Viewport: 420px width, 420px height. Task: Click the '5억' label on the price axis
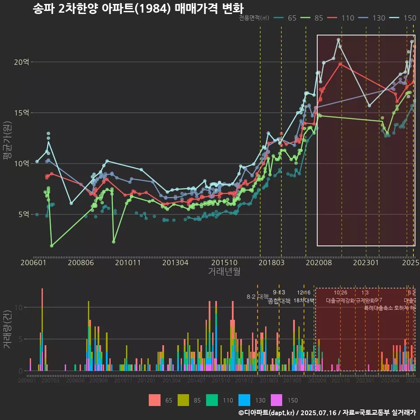click(x=24, y=214)
